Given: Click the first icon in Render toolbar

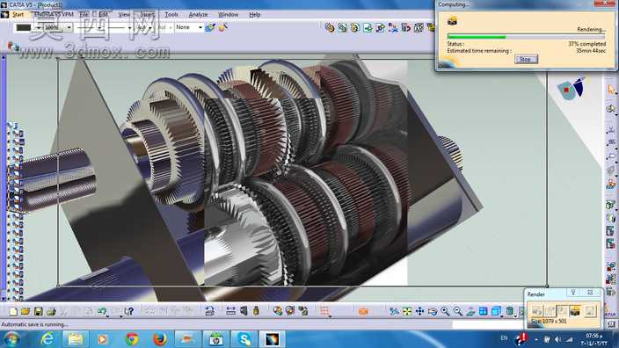Looking at the screenshot, I should [x=536, y=311].
